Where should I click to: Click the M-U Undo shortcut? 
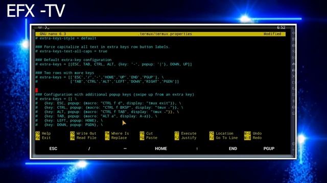tap(253, 133)
